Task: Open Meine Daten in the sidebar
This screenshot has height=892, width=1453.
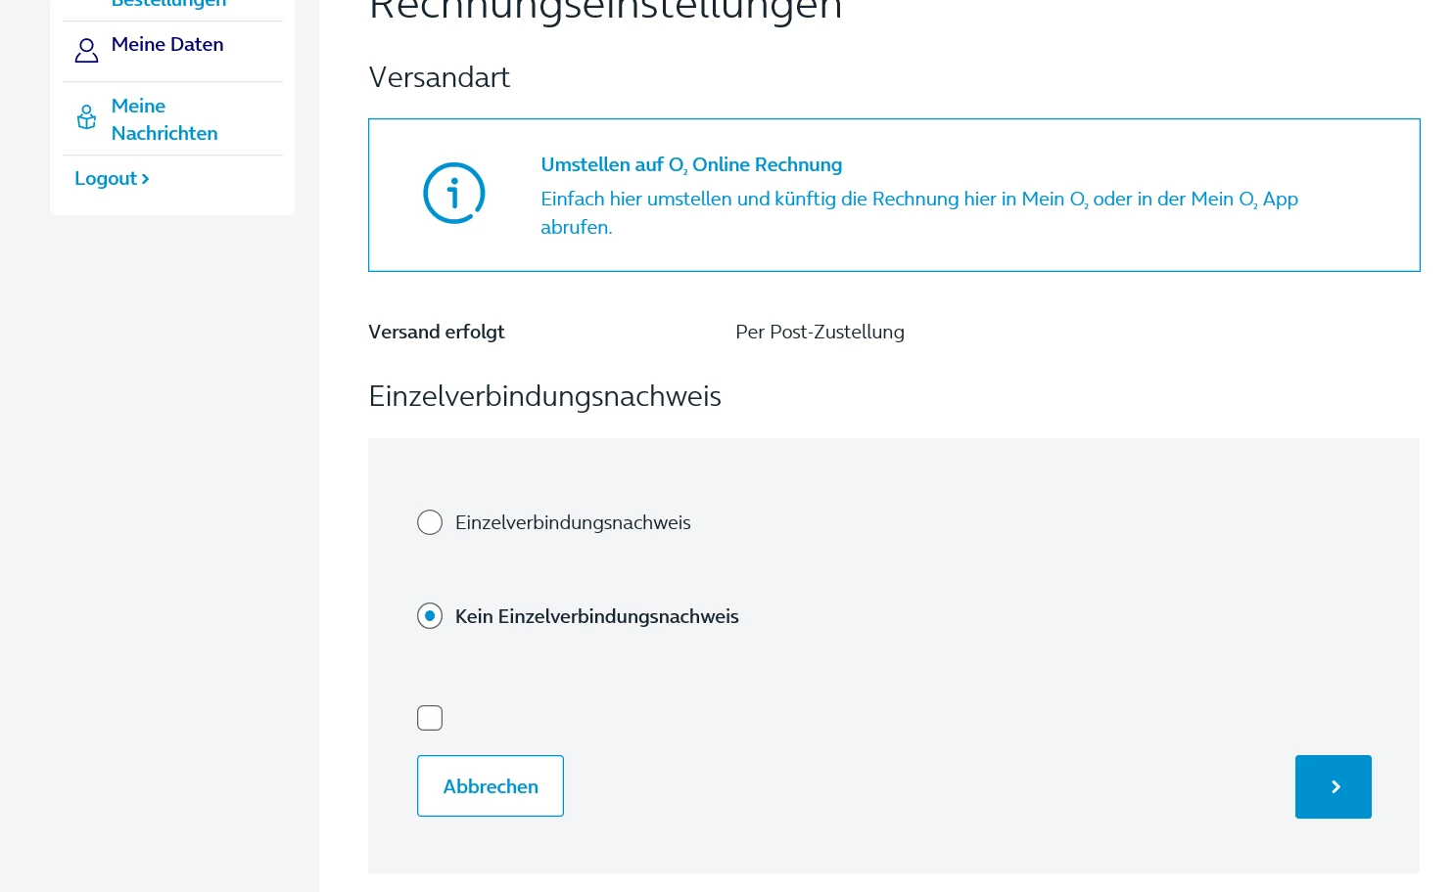Action: [x=167, y=44]
